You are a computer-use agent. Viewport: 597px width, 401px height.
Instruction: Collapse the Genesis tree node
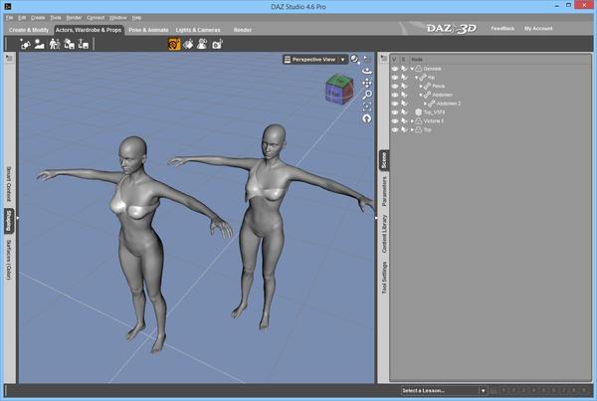pos(412,69)
